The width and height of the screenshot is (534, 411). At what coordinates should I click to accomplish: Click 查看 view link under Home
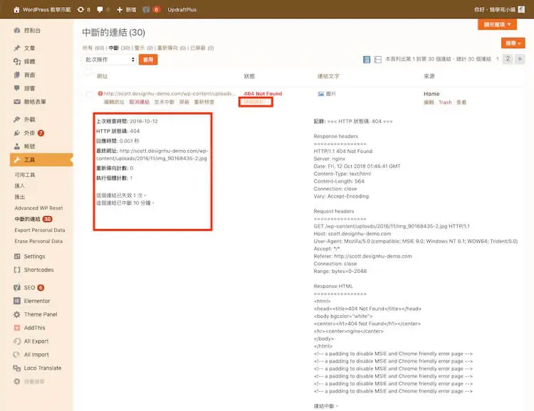[x=461, y=102]
